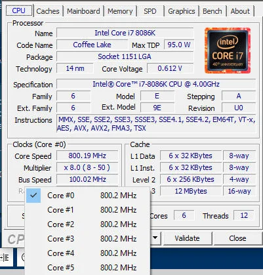
Task: Click the Cores count value 6
Action: point(184,215)
